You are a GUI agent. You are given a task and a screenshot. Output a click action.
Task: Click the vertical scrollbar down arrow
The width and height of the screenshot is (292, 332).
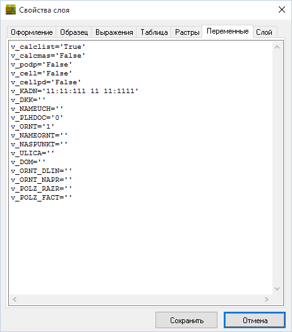click(277, 289)
